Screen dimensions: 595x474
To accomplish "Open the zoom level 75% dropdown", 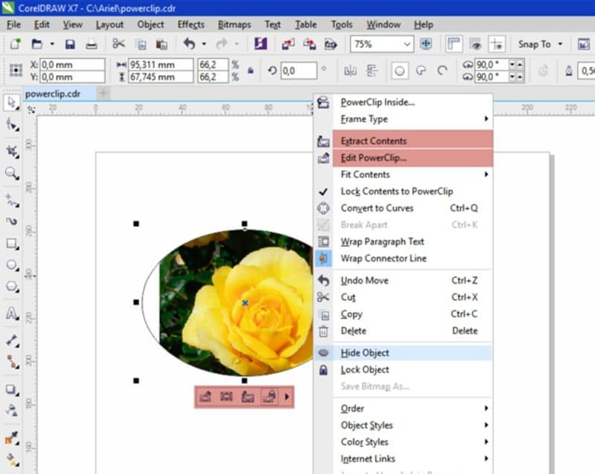I will pyautogui.click(x=407, y=45).
